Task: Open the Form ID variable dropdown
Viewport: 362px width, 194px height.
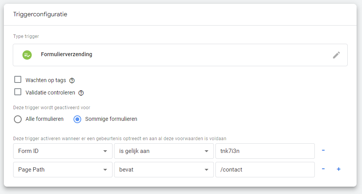Action: click(63, 151)
